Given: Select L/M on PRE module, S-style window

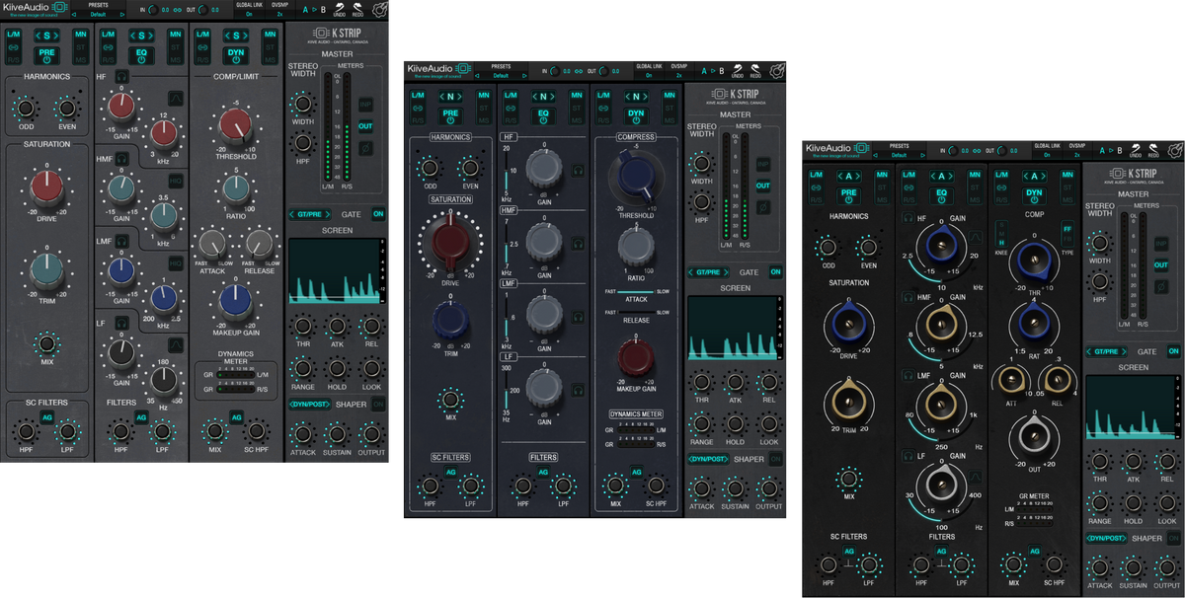Looking at the screenshot, I should [x=13, y=35].
